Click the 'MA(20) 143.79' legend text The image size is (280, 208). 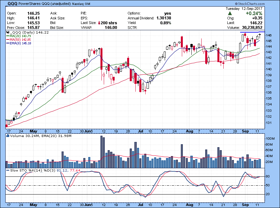coord(20,36)
